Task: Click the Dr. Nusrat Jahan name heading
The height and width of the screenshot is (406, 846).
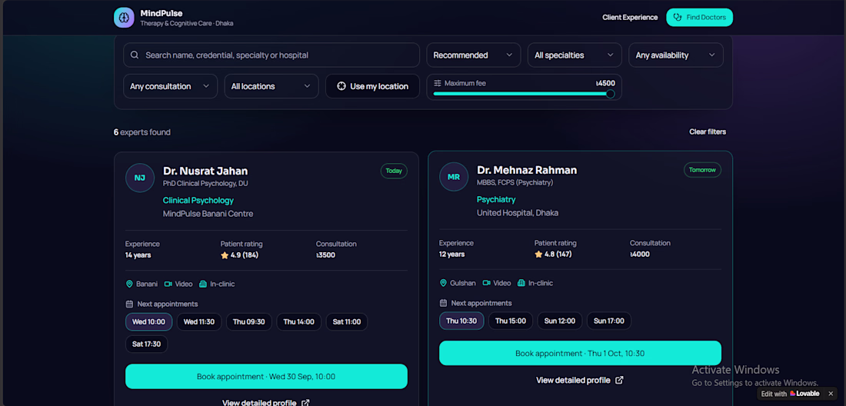Action: 205,171
